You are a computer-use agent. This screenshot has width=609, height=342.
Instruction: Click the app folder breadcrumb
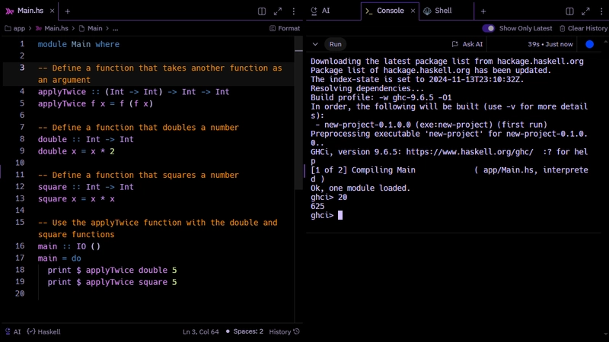(x=14, y=28)
